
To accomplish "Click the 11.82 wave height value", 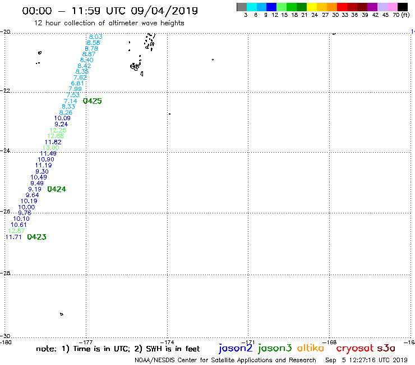I will coord(53,142).
